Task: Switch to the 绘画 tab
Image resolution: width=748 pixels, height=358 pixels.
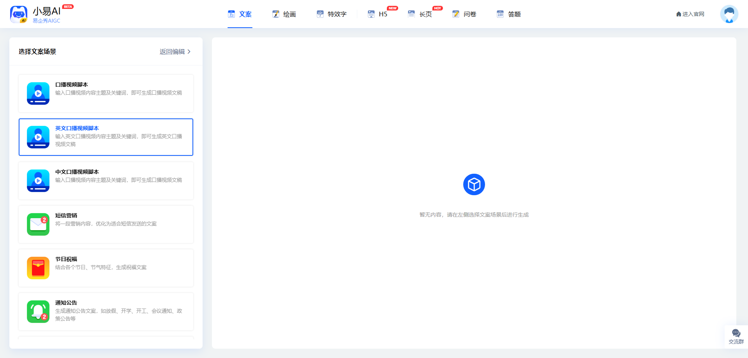Action: pyautogui.click(x=284, y=14)
